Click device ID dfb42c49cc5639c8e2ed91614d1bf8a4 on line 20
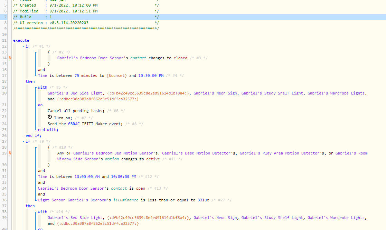The height and width of the screenshot is (230, 386). 149,93
